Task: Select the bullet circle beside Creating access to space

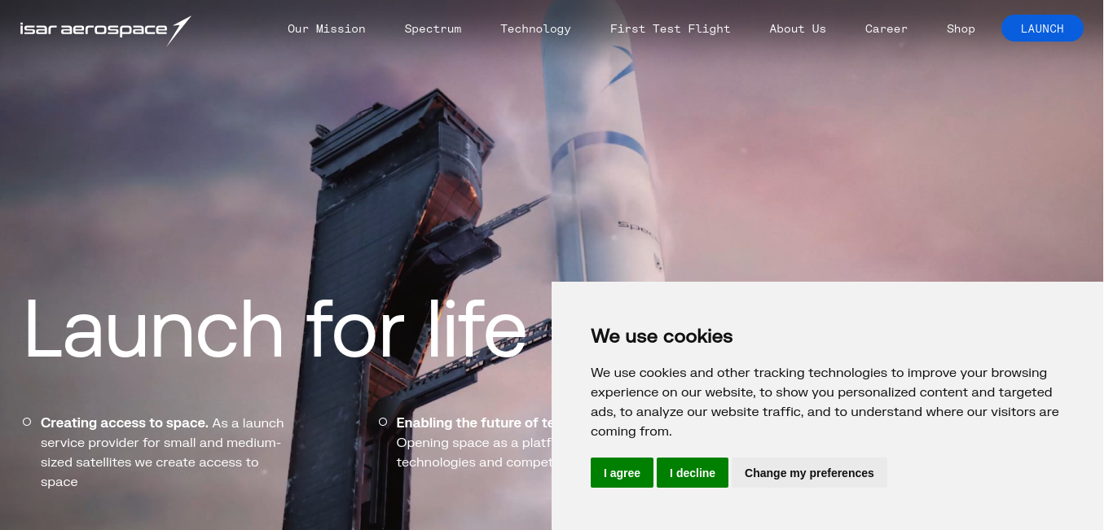Action: (x=27, y=422)
